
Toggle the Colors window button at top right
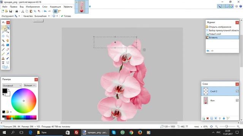point(231,6)
